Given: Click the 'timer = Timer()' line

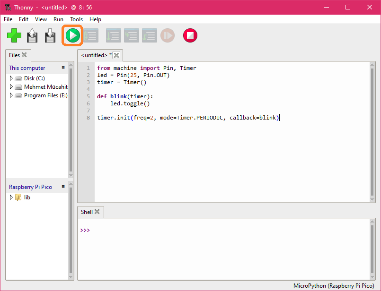Looking at the screenshot, I should pyautogui.click(x=122, y=82).
